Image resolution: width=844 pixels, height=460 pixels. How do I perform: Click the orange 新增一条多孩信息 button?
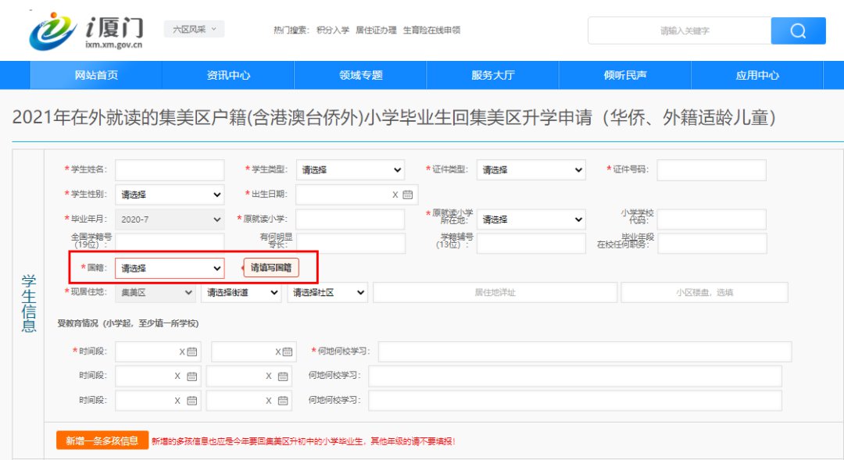(102, 440)
